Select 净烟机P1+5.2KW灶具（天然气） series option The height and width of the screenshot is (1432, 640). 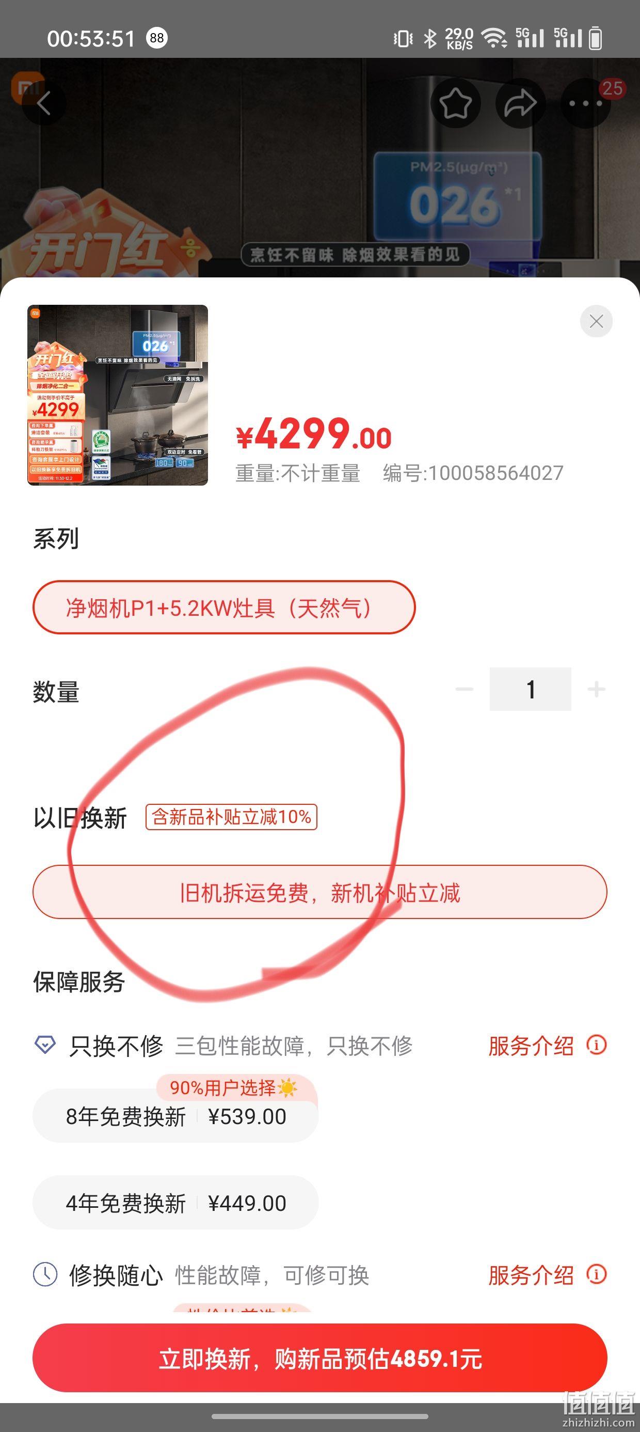pos(224,607)
